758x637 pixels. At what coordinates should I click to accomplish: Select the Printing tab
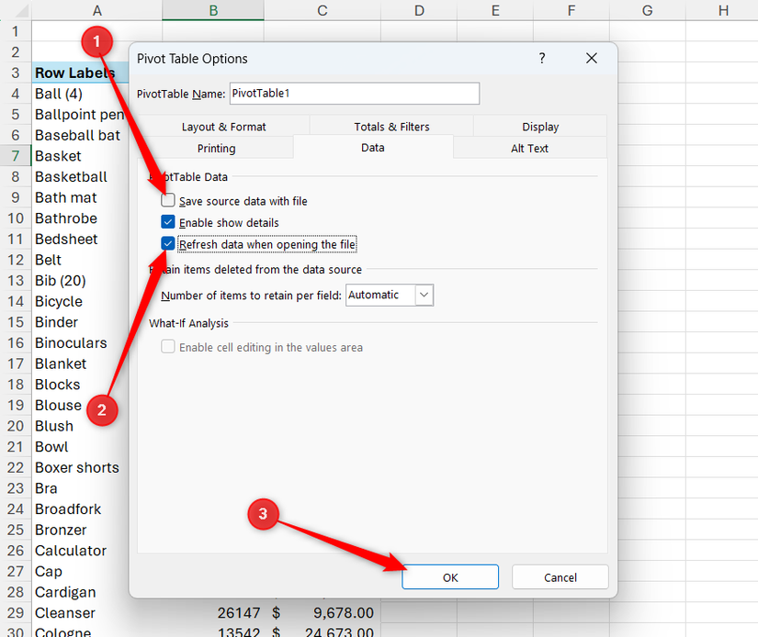216,147
